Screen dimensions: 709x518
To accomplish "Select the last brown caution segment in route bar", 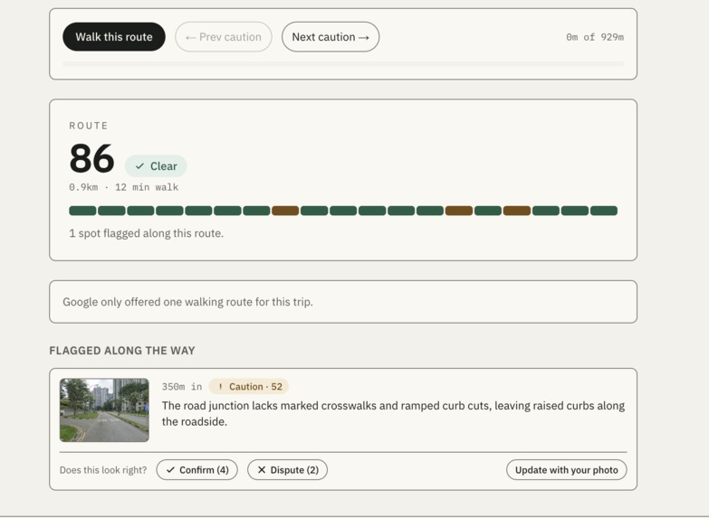I will pyautogui.click(x=517, y=211).
